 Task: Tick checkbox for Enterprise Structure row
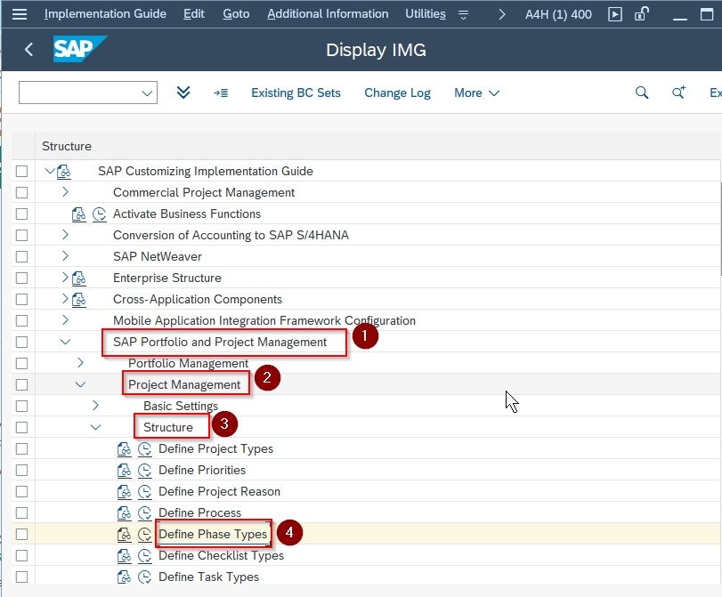[x=21, y=278]
